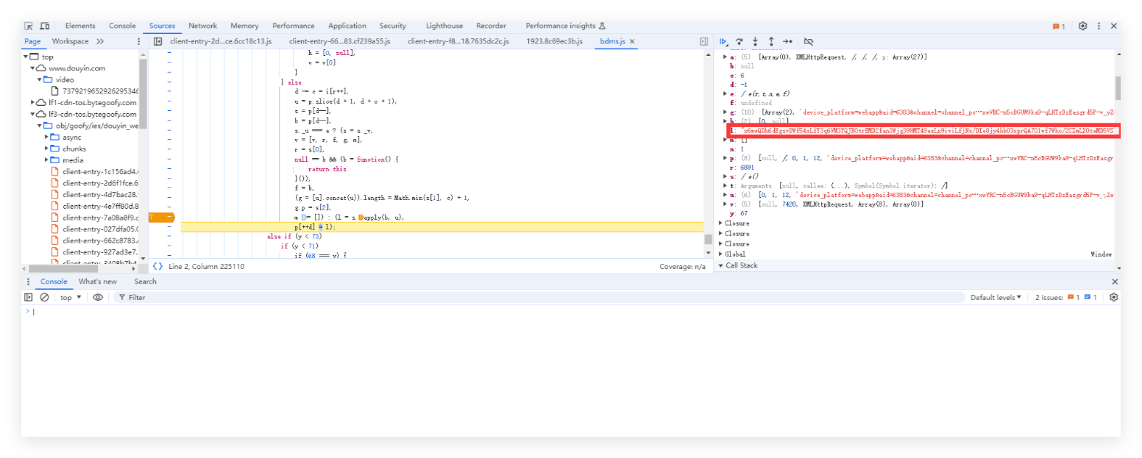Click 'Line 2, Column 225110' status text
Image resolution: width=1142 pixels, height=458 pixels.
(x=206, y=266)
